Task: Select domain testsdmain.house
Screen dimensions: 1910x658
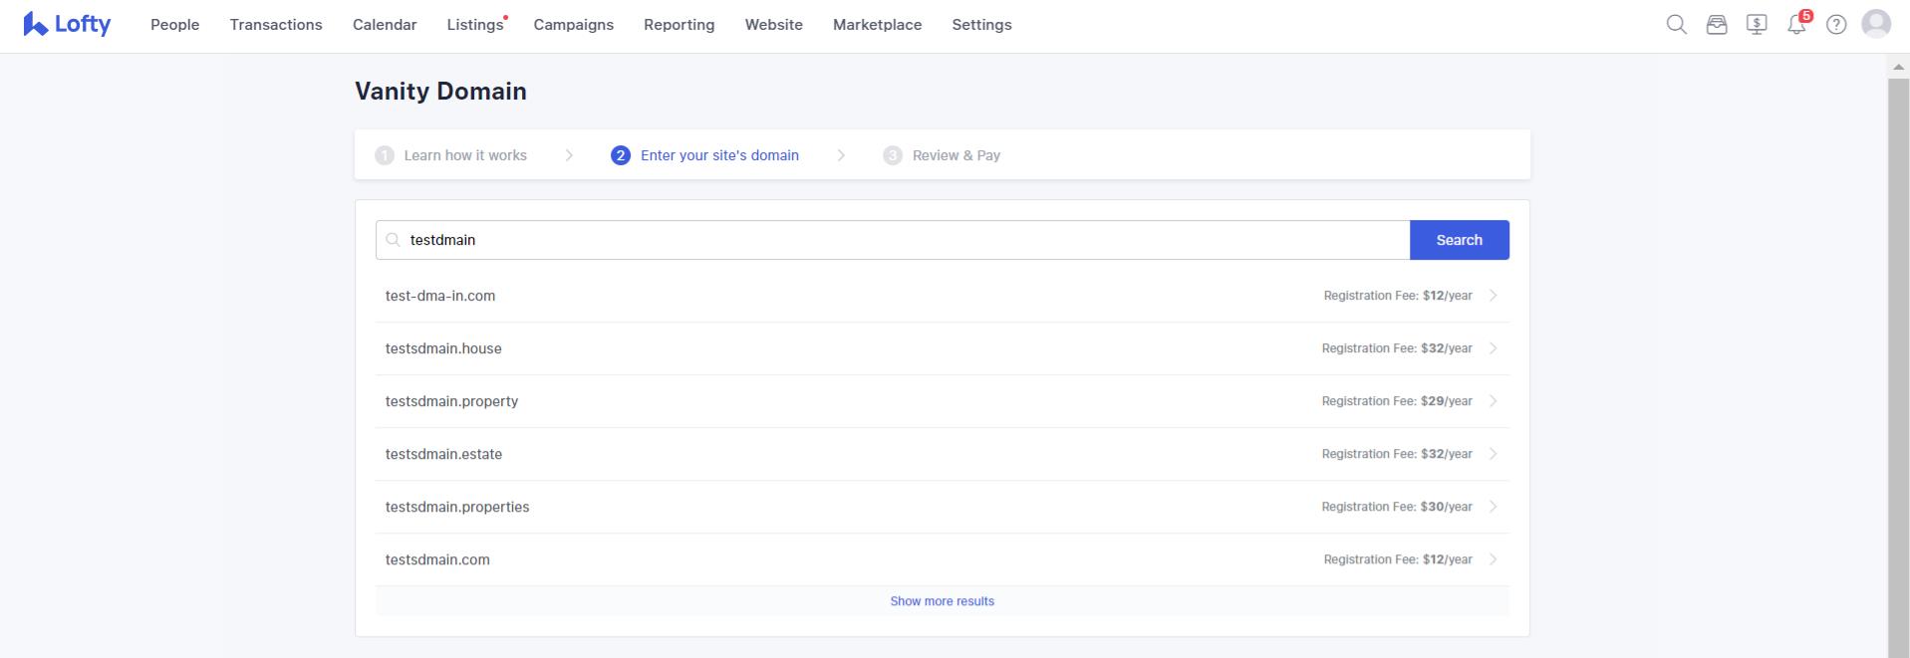Action: click(443, 348)
